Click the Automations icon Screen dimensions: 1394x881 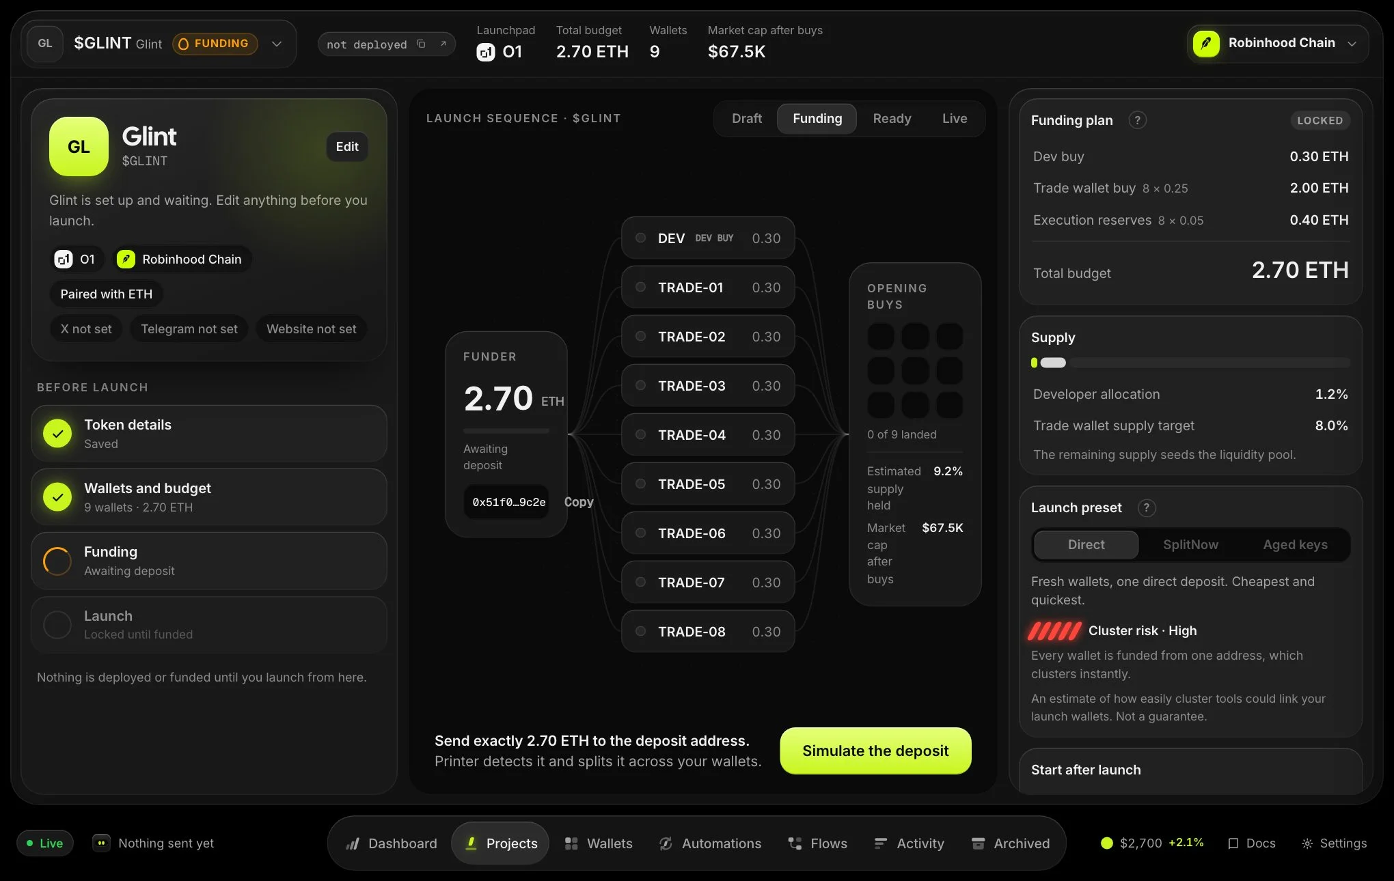[x=666, y=843]
